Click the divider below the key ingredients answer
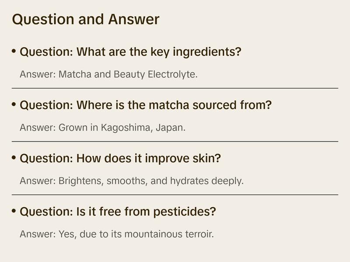The height and width of the screenshot is (262, 350). click(x=175, y=88)
